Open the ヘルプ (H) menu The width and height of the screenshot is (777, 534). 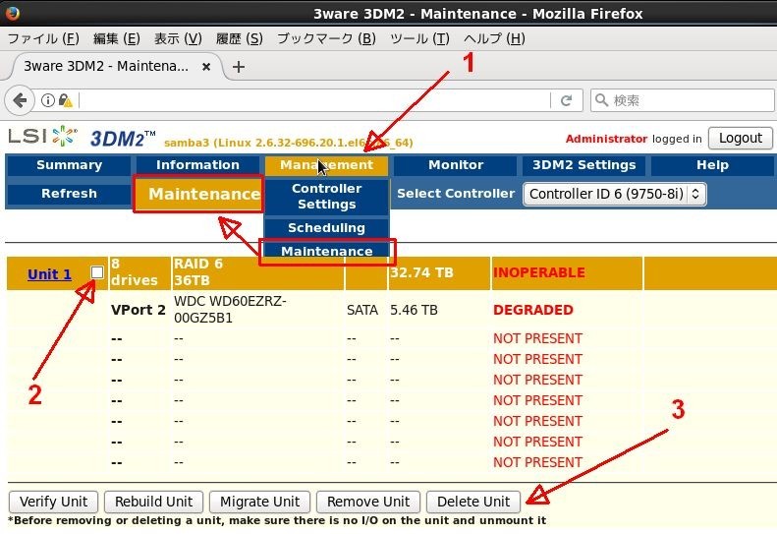click(x=494, y=38)
